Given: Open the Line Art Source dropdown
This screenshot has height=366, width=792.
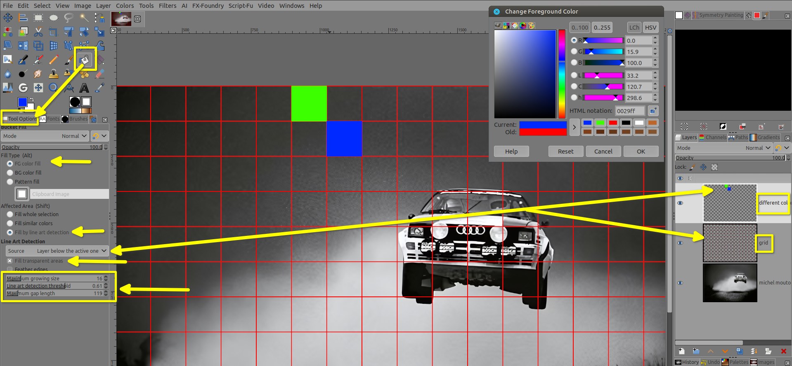Looking at the screenshot, I should (x=57, y=251).
